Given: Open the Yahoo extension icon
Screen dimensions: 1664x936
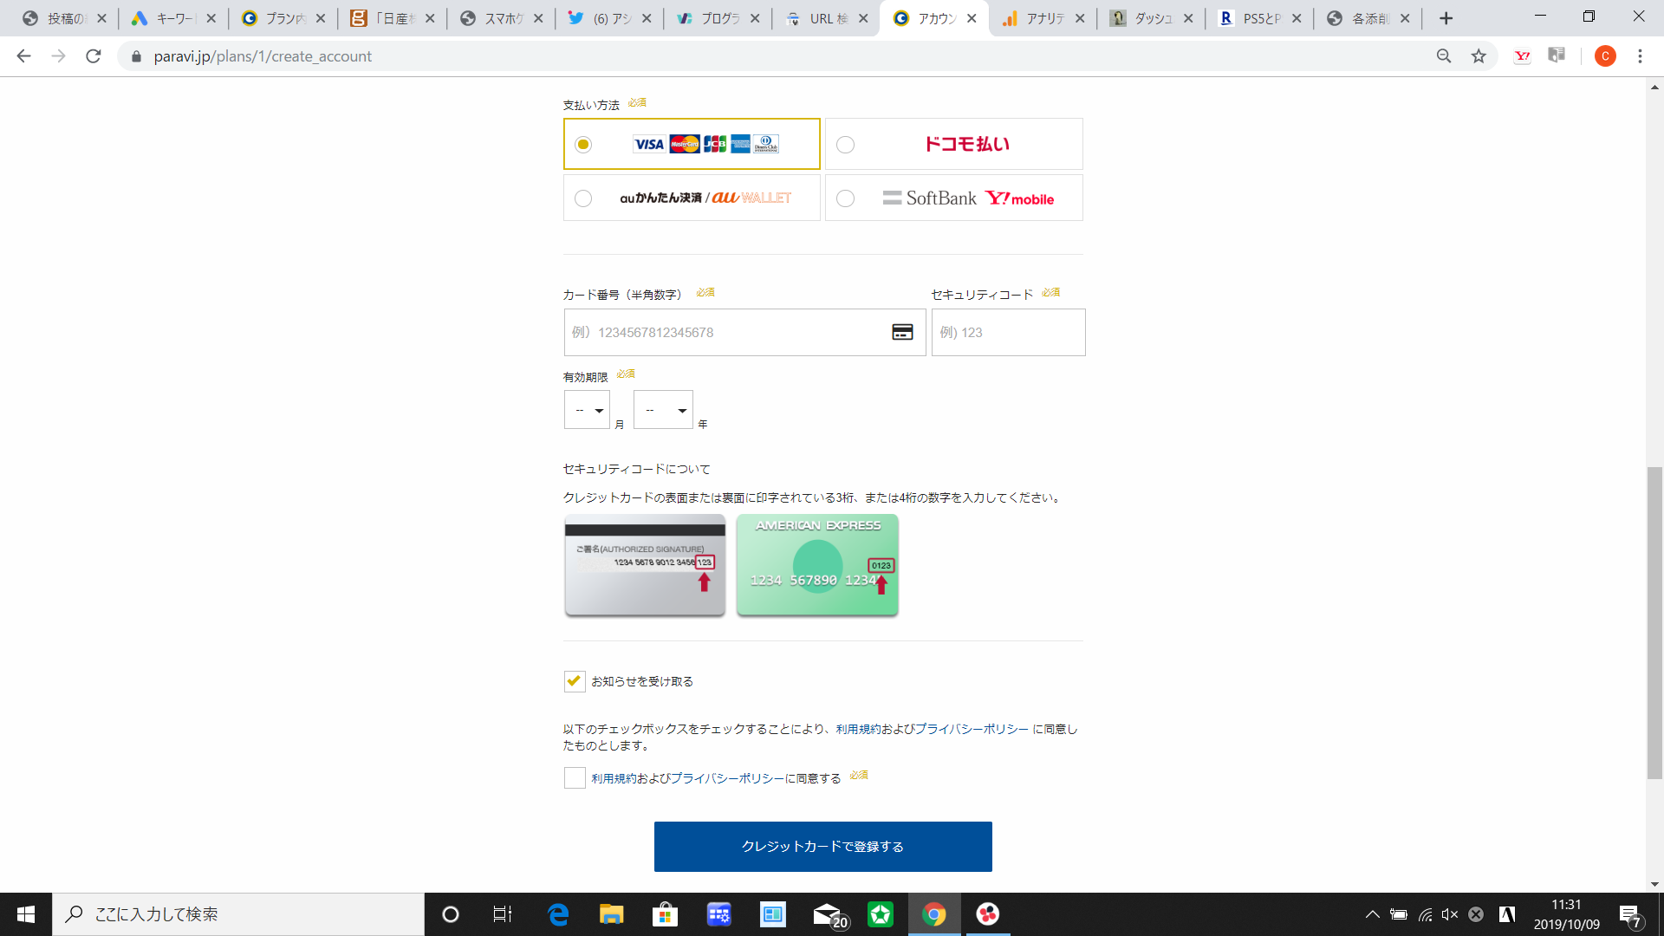Looking at the screenshot, I should [x=1522, y=56].
